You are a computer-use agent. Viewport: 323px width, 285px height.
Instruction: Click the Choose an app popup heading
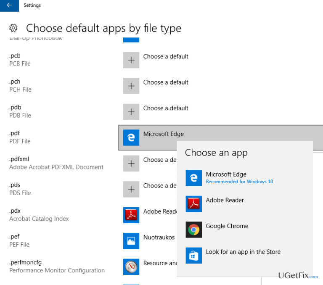tap(216, 153)
